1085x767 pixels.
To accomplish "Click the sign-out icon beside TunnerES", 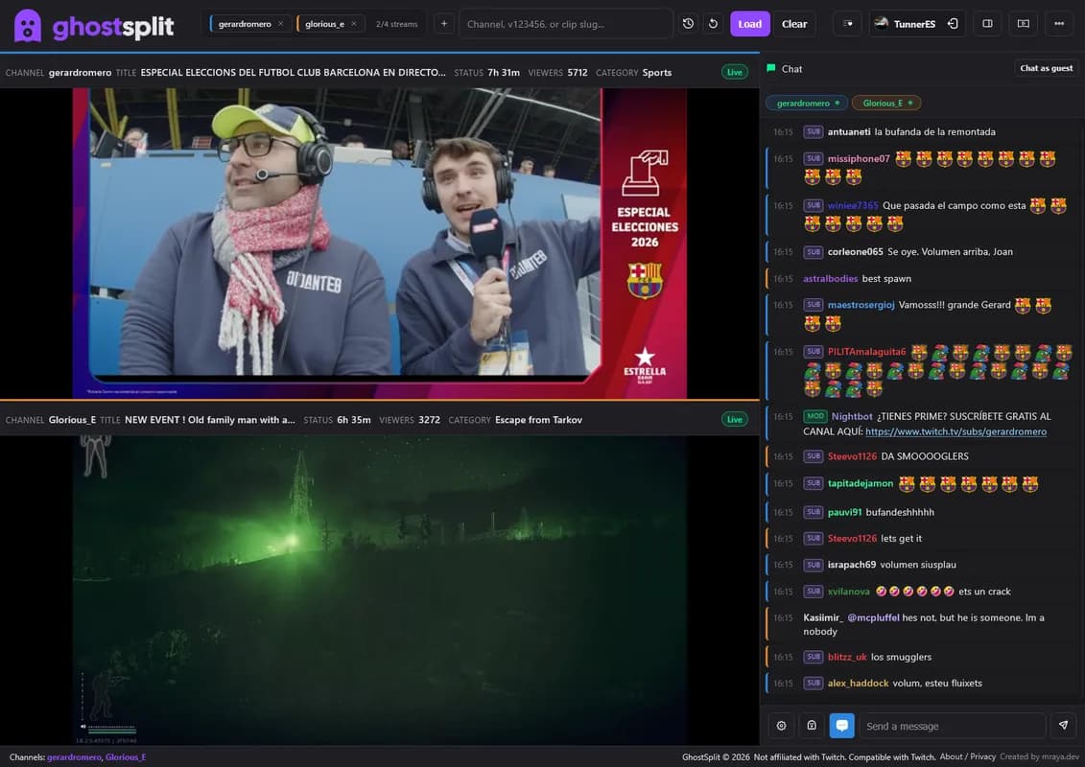I will coord(953,23).
